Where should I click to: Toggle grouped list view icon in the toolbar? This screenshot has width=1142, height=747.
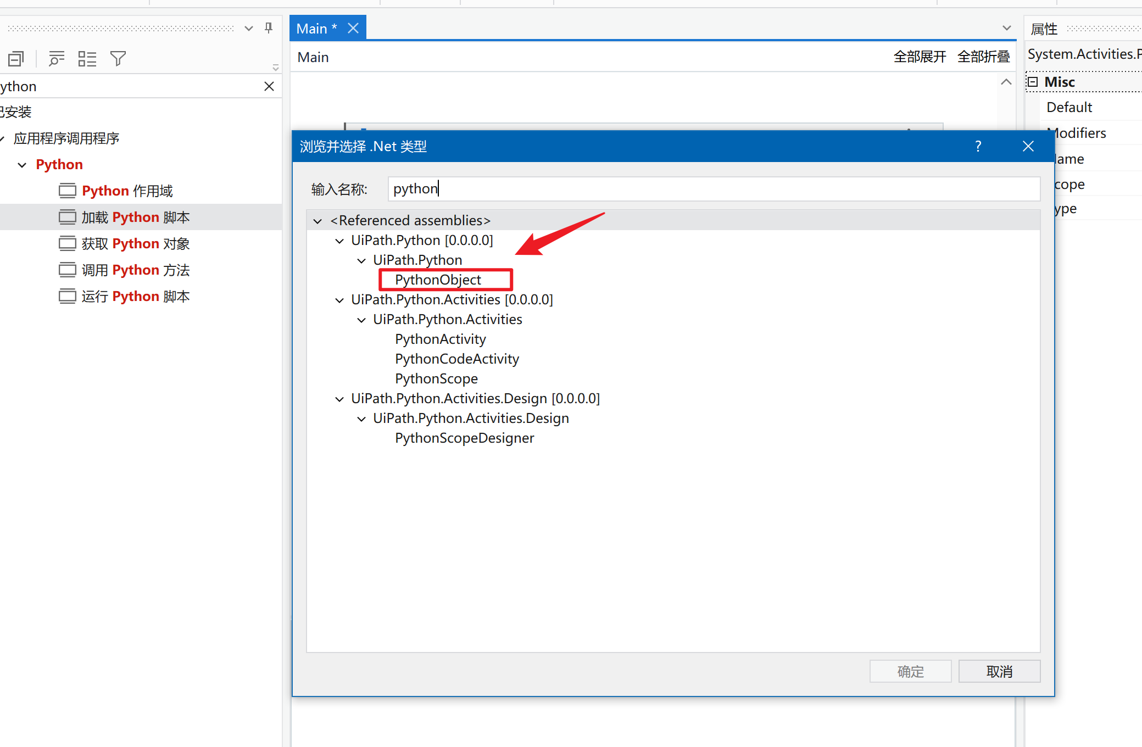87,58
